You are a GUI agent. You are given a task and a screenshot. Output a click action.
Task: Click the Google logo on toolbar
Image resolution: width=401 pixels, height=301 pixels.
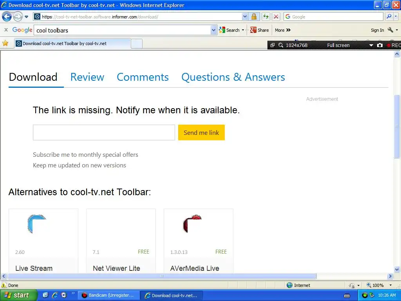click(22, 30)
